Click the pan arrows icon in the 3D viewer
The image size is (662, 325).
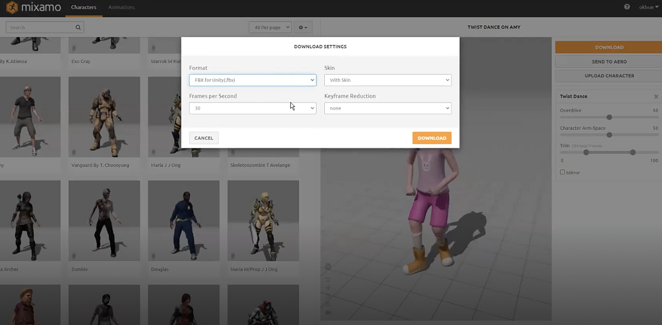point(328,287)
